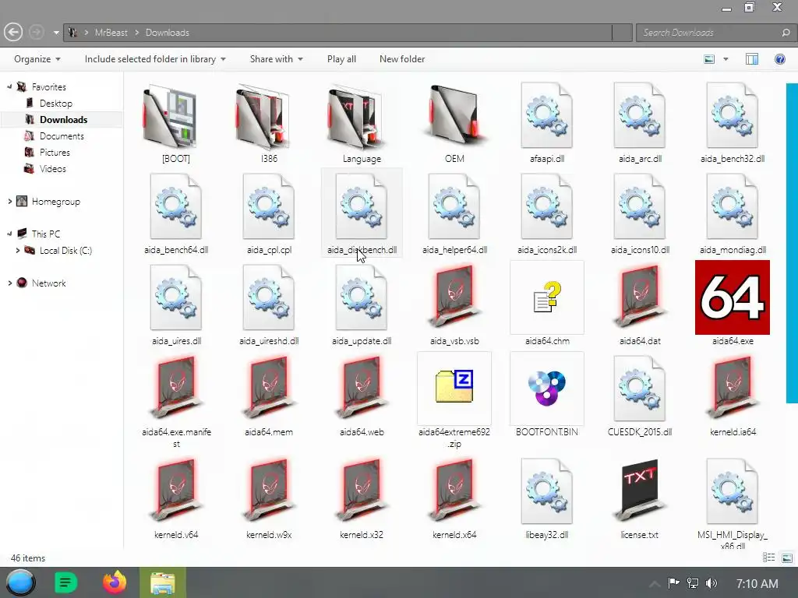798x598 pixels.
Task: Toggle the preview pane button
Action: 752,59
